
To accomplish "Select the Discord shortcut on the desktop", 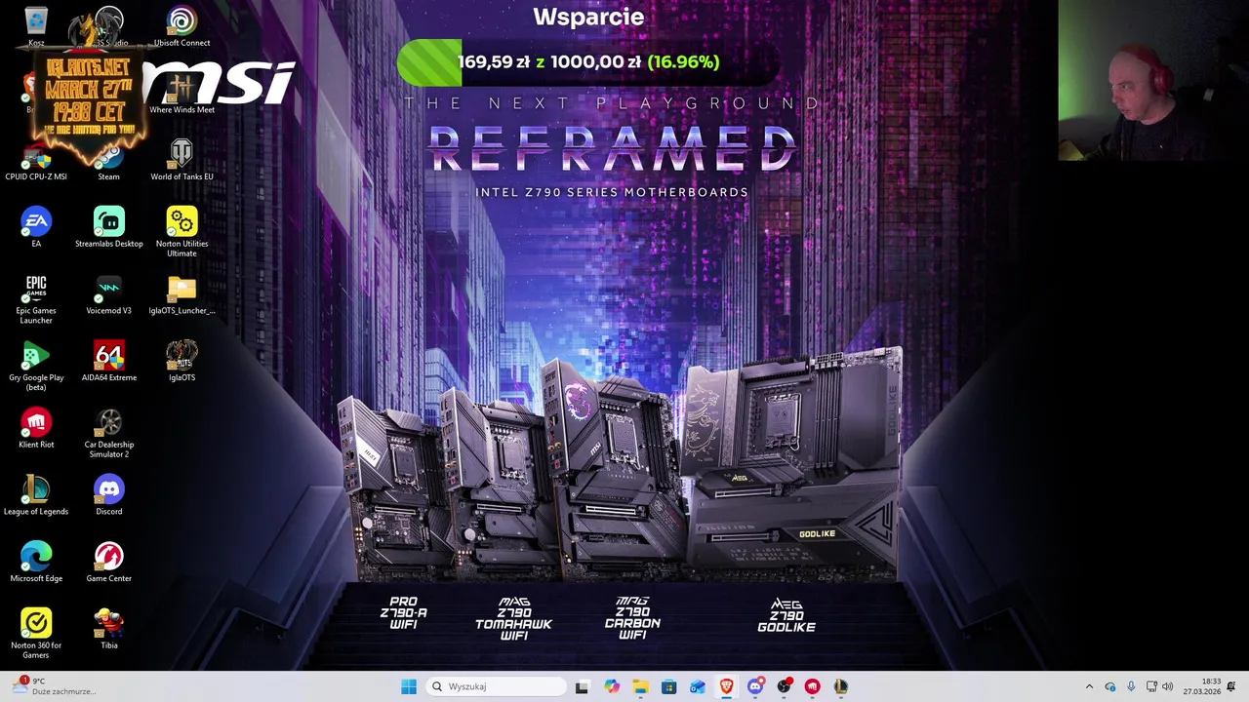I will (108, 495).
